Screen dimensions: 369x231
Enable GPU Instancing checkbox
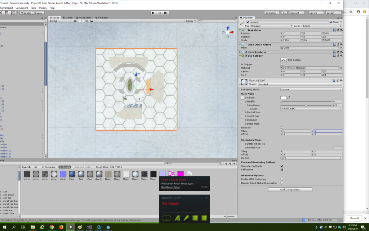coord(282,179)
